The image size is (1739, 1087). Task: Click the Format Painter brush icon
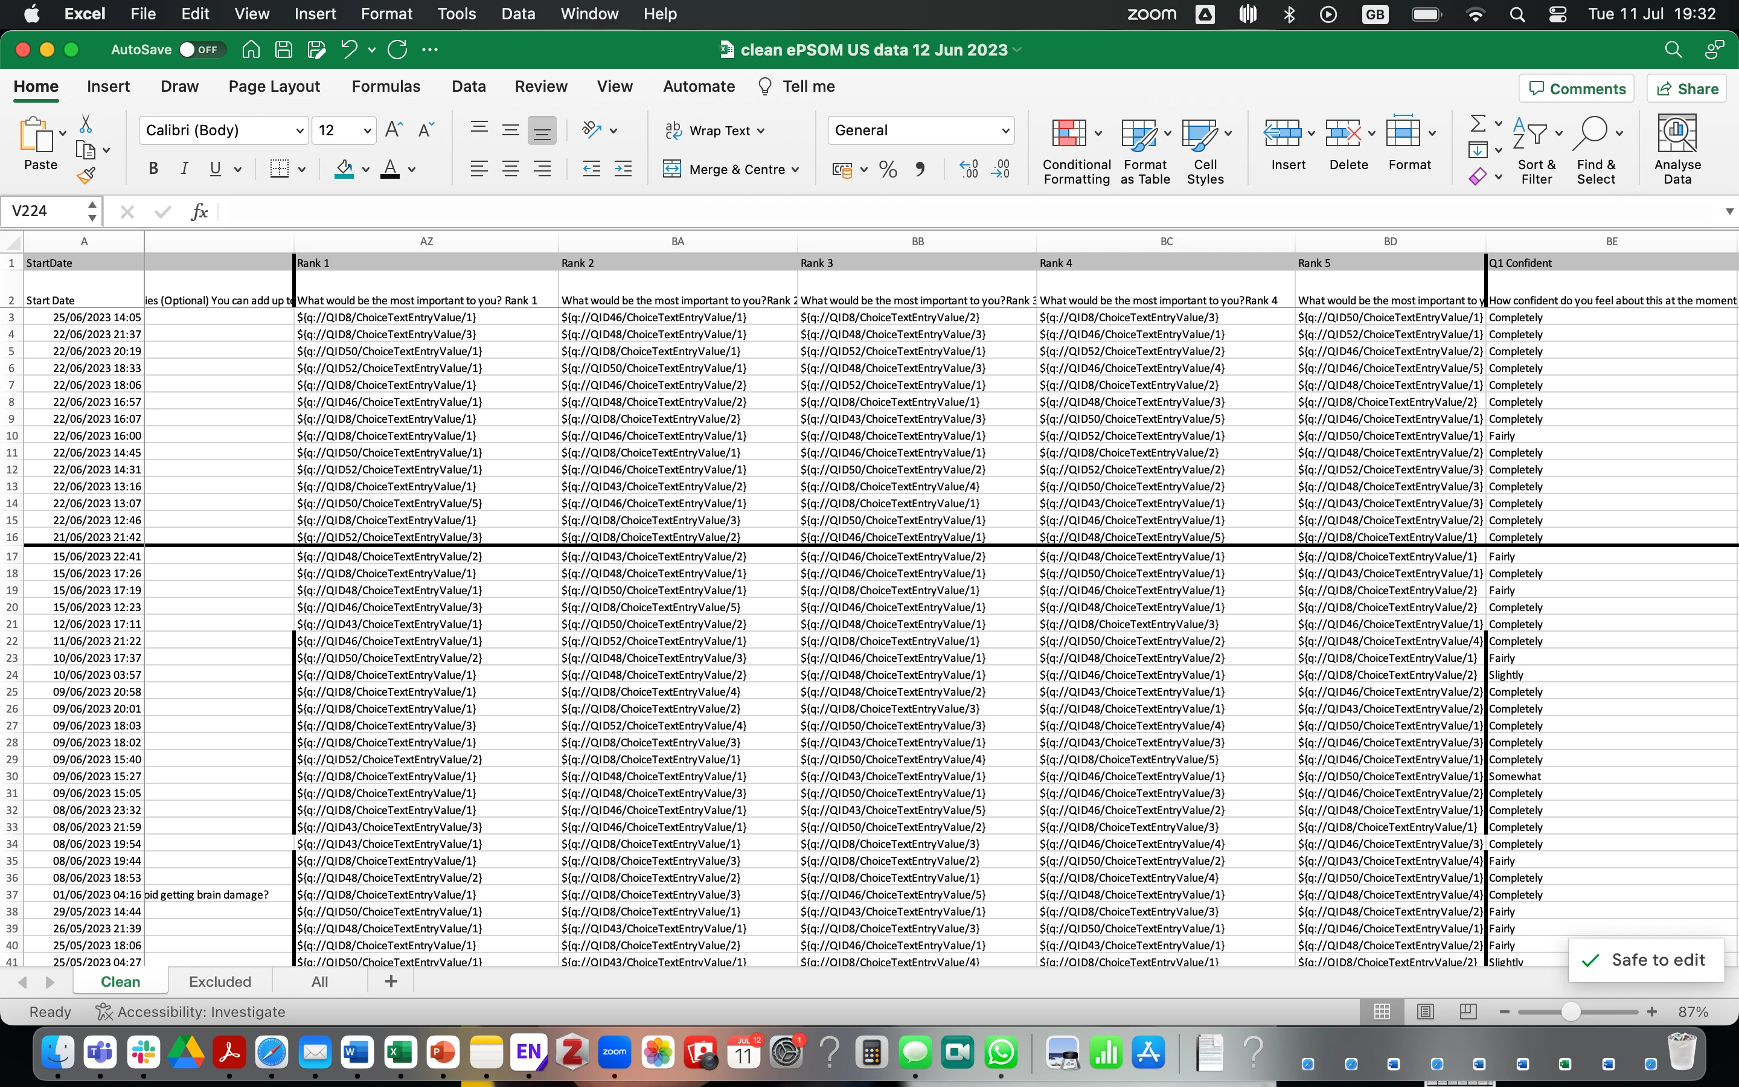coord(86,175)
